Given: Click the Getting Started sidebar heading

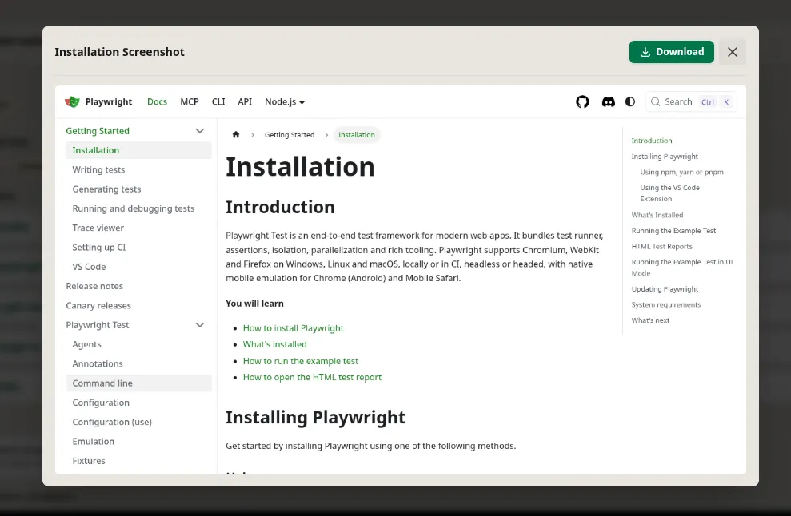Looking at the screenshot, I should click(98, 131).
